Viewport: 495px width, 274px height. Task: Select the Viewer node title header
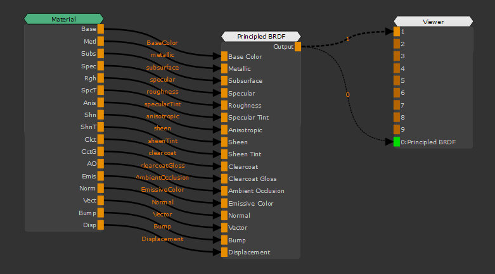coord(433,22)
